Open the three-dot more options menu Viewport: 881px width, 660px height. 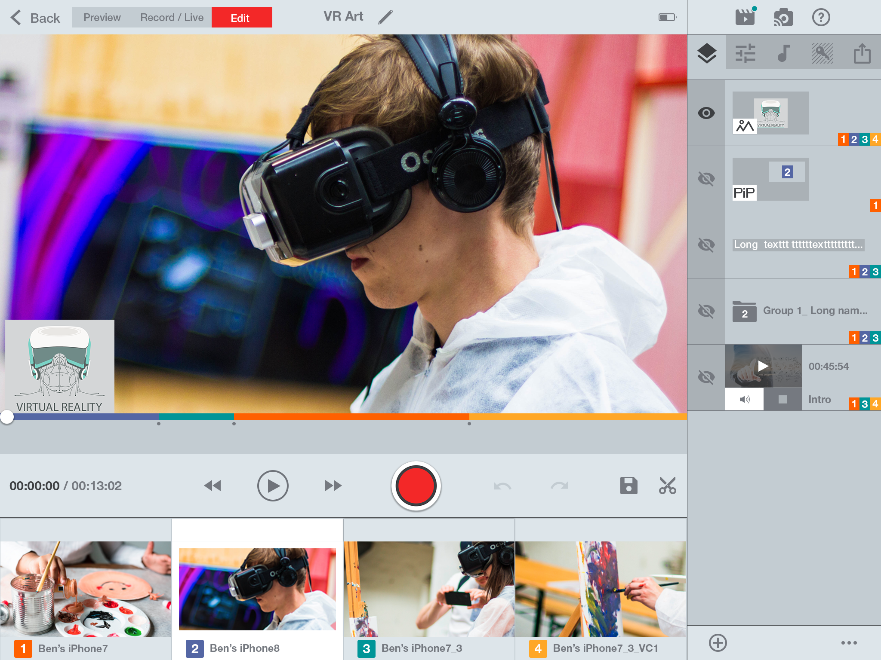[x=849, y=643]
